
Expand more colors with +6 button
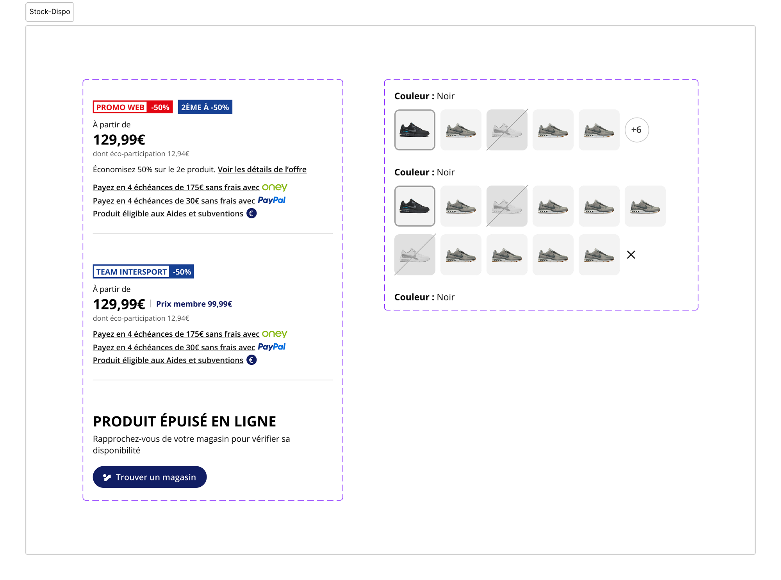[x=637, y=130]
